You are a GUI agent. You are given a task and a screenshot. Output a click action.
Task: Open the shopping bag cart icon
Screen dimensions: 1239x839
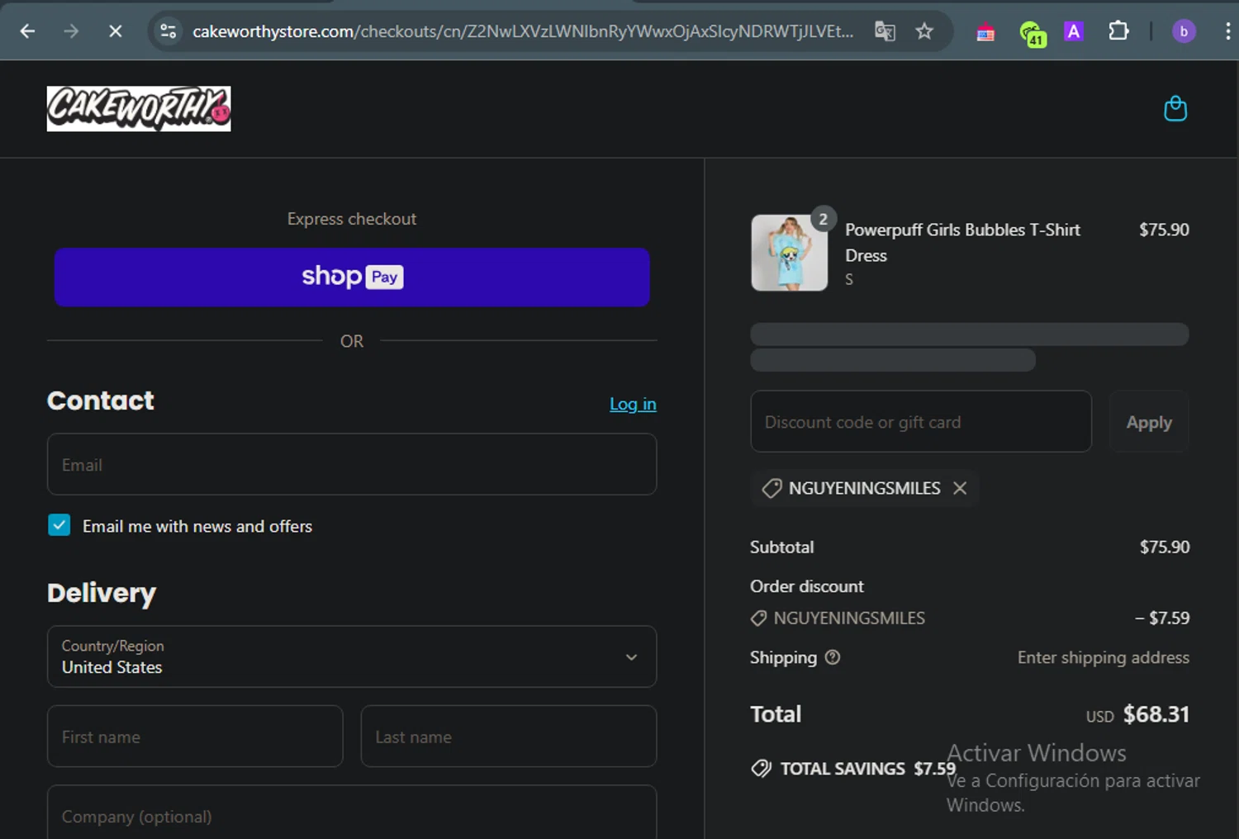[1175, 108]
